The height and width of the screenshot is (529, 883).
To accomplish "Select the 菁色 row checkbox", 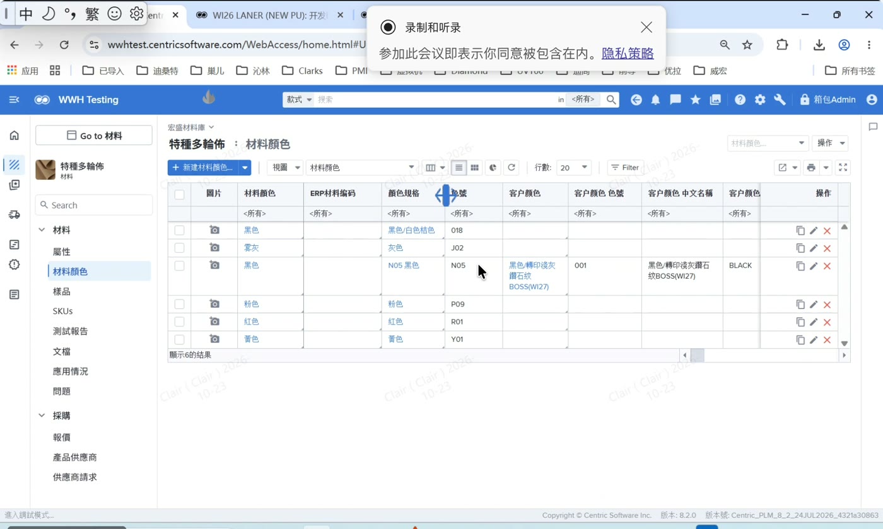I will (180, 339).
